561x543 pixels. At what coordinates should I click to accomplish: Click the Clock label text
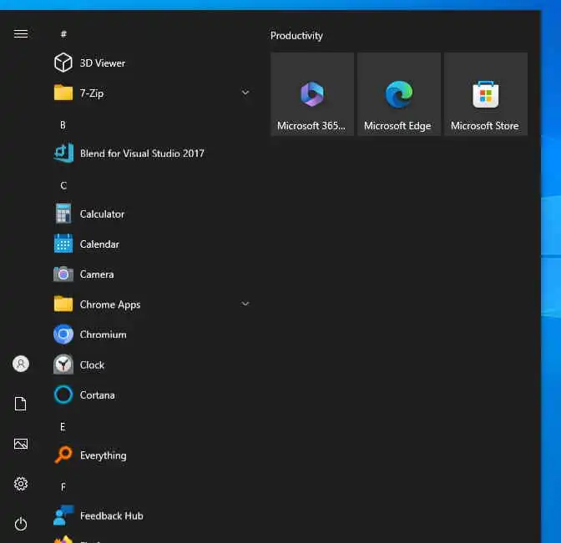click(x=92, y=365)
